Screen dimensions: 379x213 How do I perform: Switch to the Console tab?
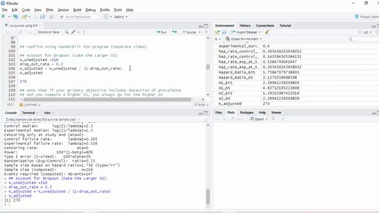(x=11, y=113)
